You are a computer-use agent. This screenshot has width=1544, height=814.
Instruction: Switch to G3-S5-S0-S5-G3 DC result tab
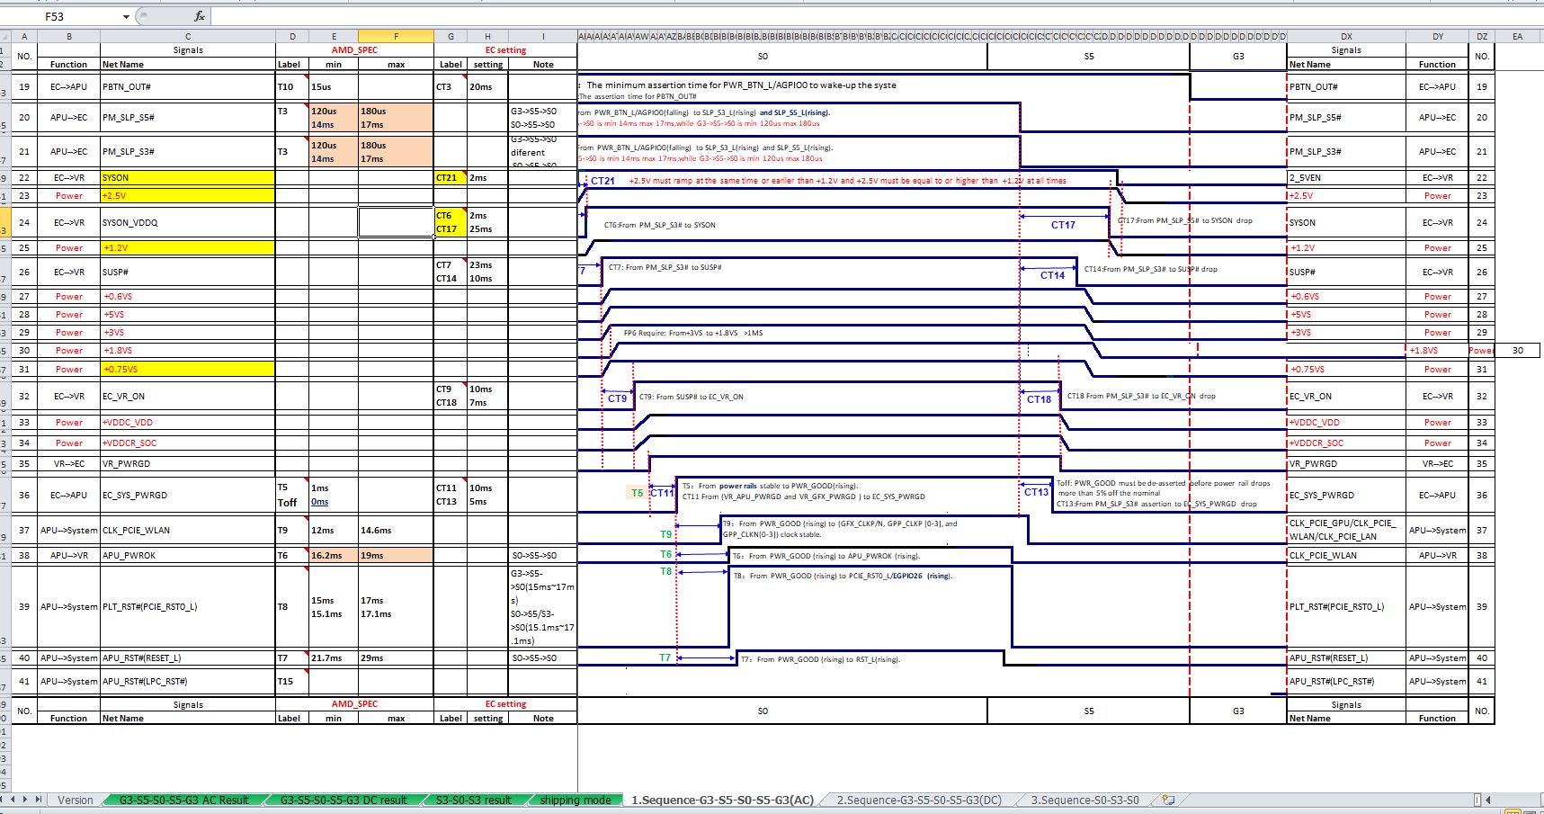coord(344,800)
